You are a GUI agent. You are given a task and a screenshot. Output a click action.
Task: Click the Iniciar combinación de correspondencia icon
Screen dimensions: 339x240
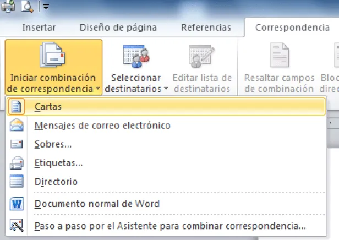tap(52, 54)
